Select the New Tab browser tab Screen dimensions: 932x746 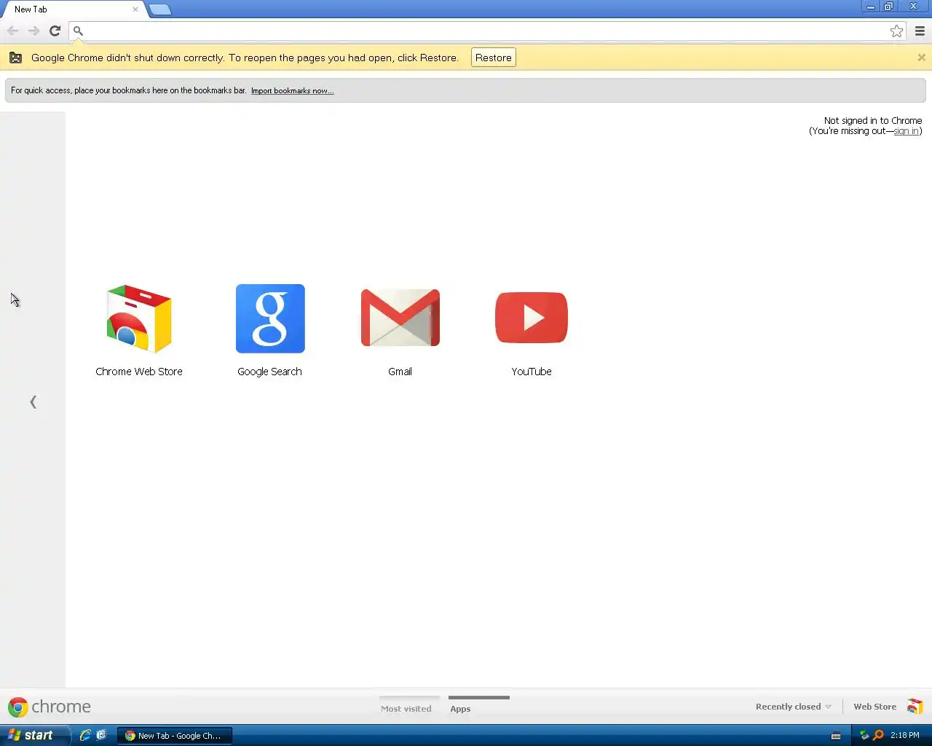[x=73, y=9]
